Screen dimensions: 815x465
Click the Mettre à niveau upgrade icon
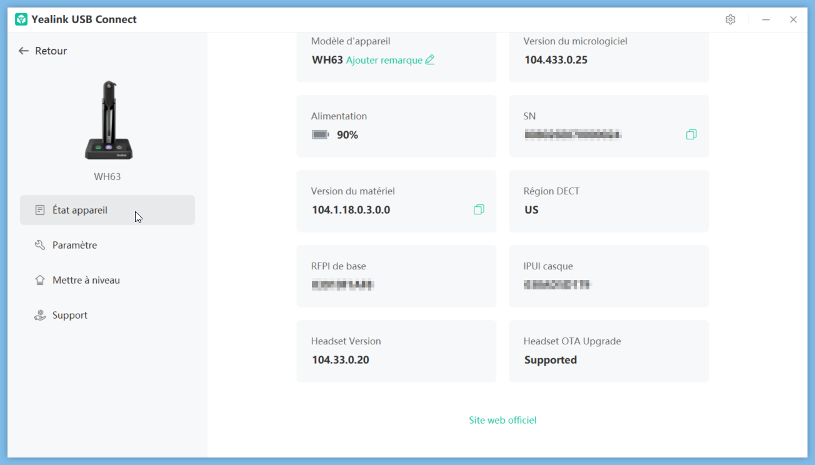[x=40, y=280]
